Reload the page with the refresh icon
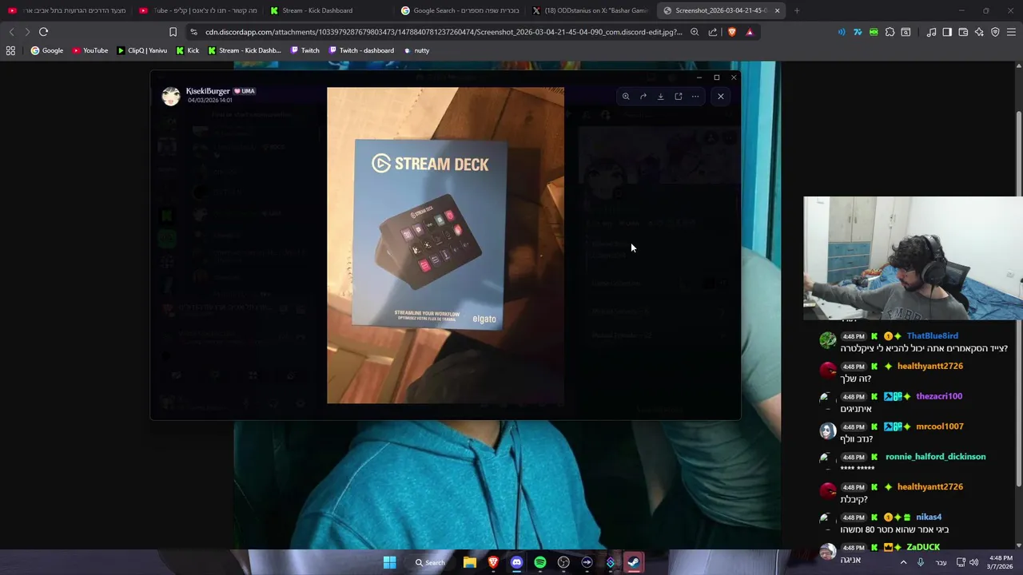1023x575 pixels. tap(43, 32)
